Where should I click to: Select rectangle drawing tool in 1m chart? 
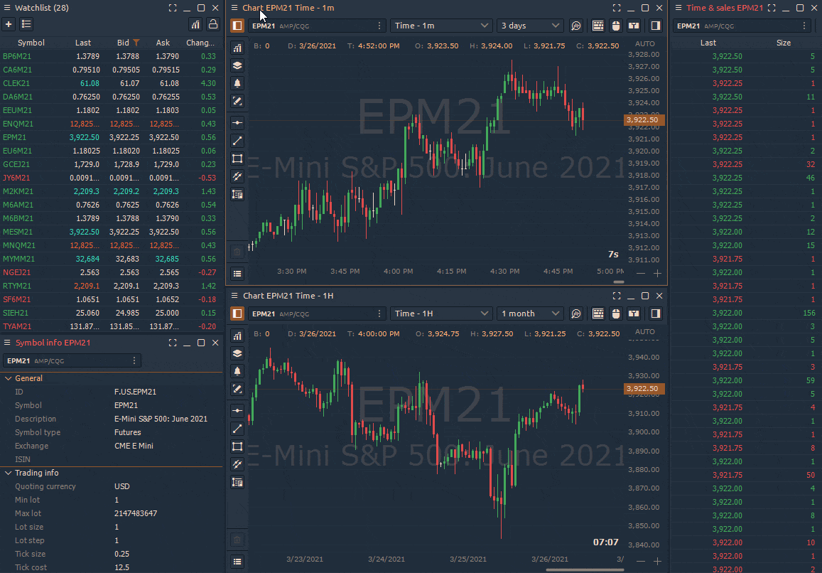pos(237,159)
